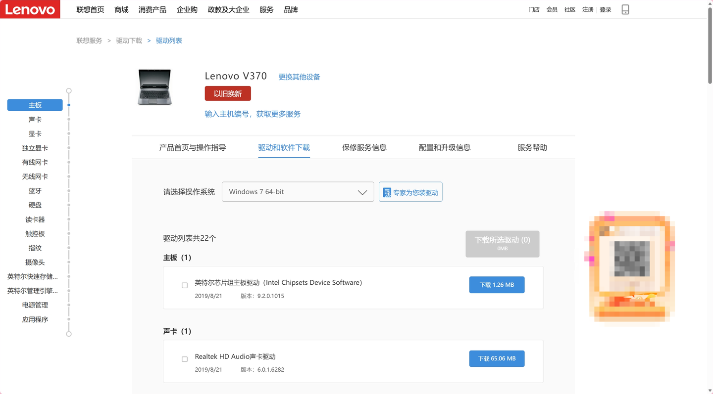
Task: Visit the 社区 link
Action: 570,9
